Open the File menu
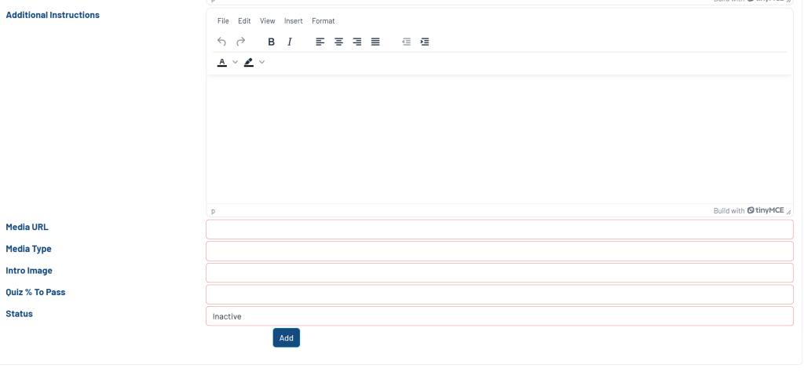This screenshot has height=372, width=804. point(223,21)
